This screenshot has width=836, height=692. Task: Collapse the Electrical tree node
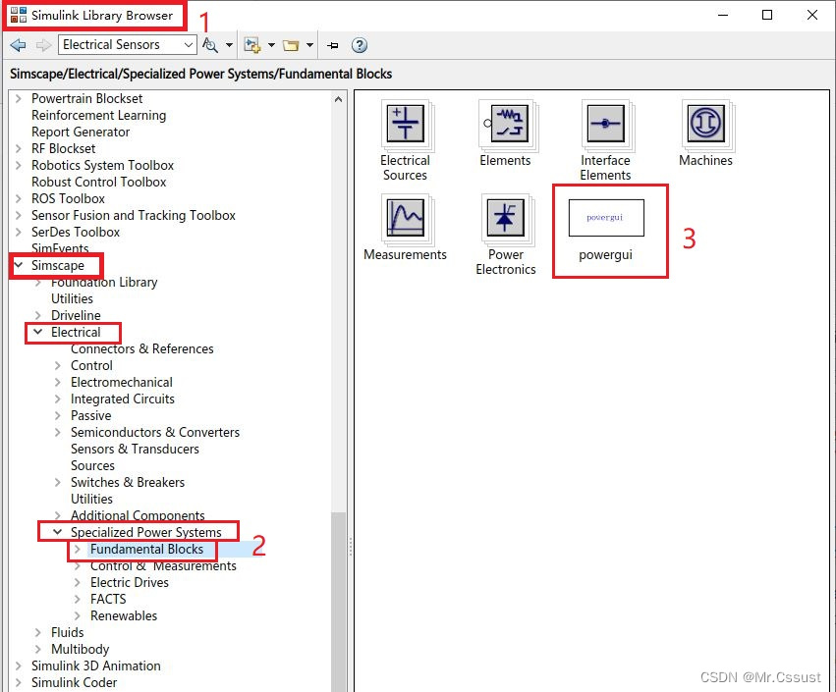coord(38,332)
